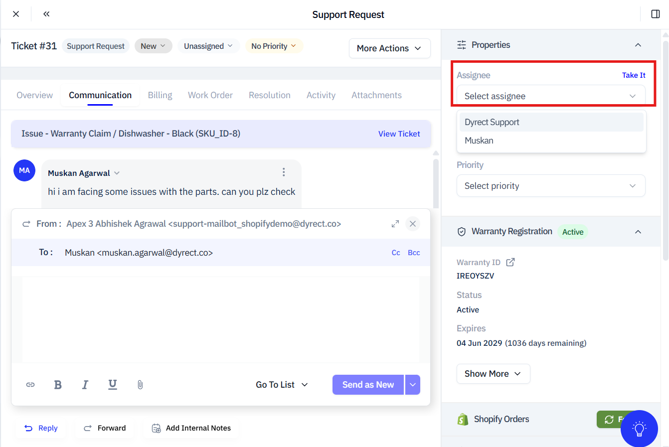Screen dimensions: 669x447
Task: Toggle underline formatting
Action: tap(113, 384)
